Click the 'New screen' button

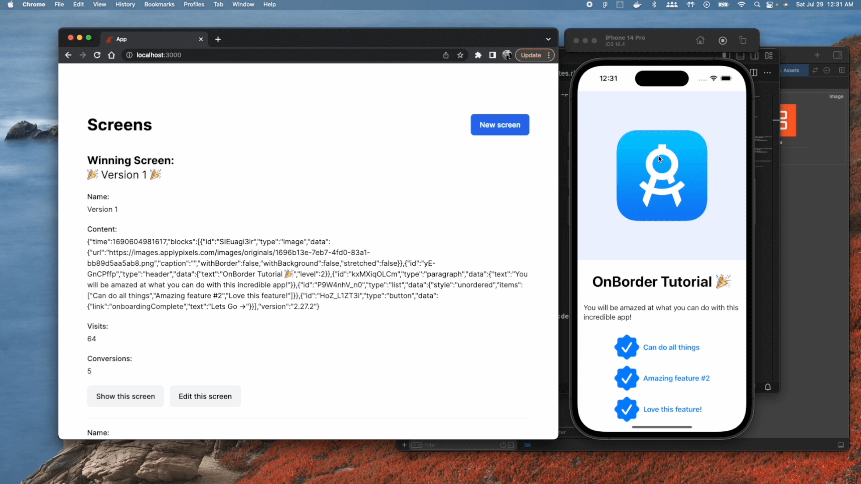(x=500, y=125)
